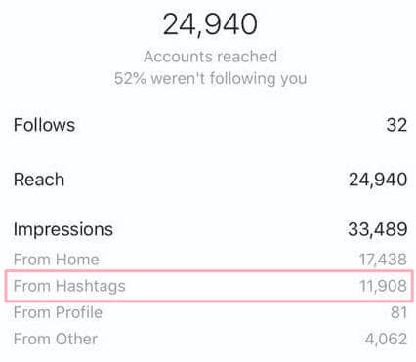Select the highlighted From Hashtags label
Viewport: 416px width, 362px height.
(x=69, y=286)
